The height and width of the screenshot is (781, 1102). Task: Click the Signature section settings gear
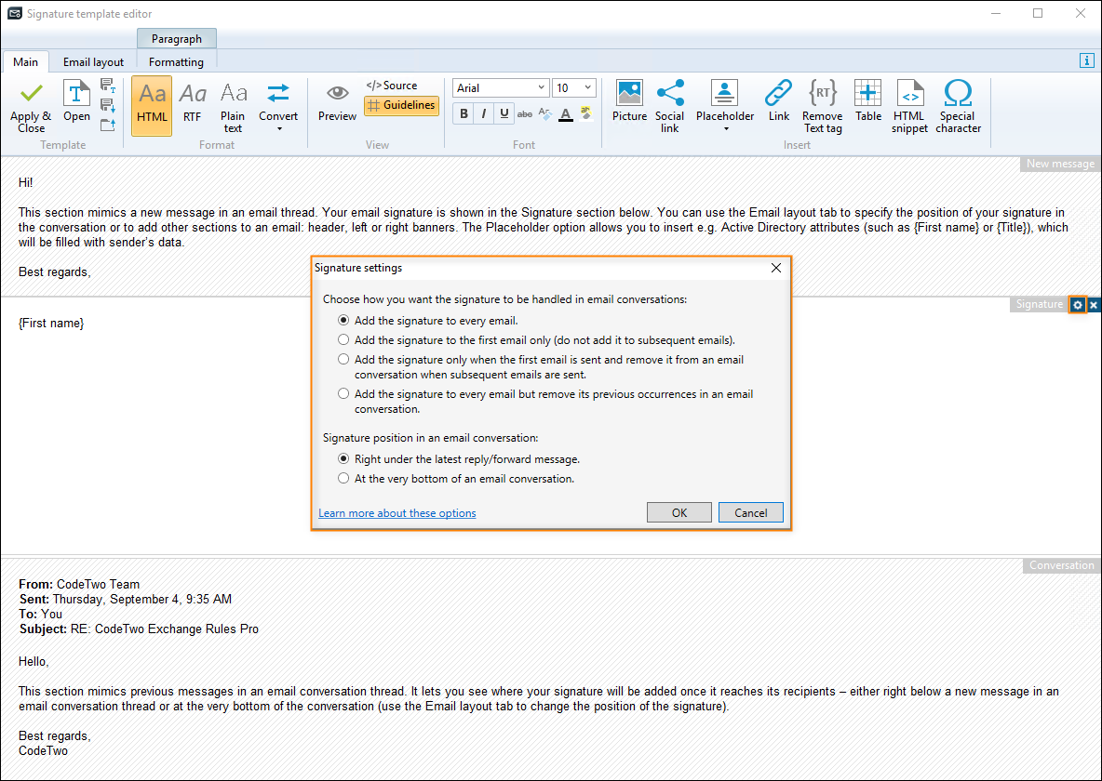[1078, 304]
